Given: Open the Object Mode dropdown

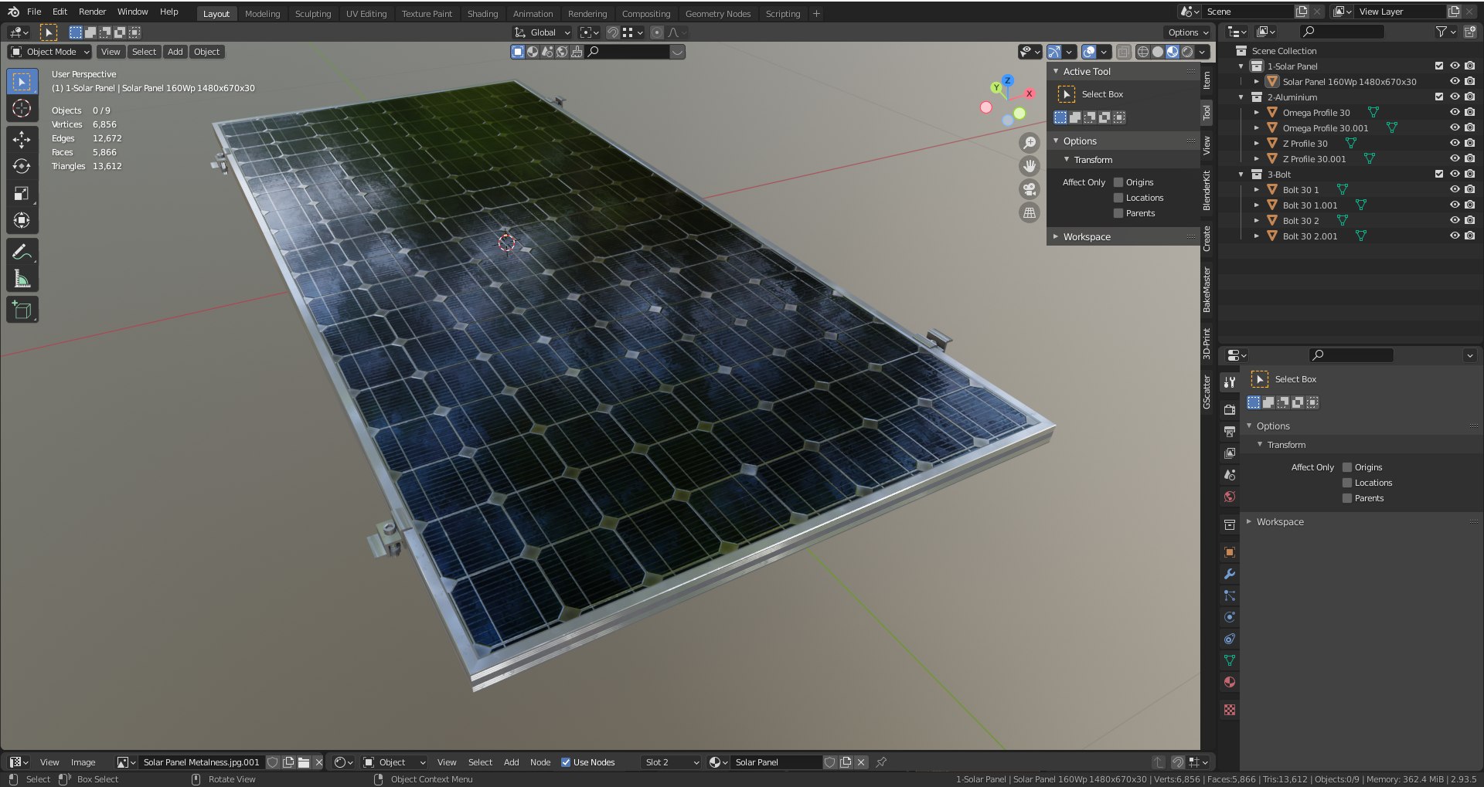Looking at the screenshot, I should tap(49, 52).
